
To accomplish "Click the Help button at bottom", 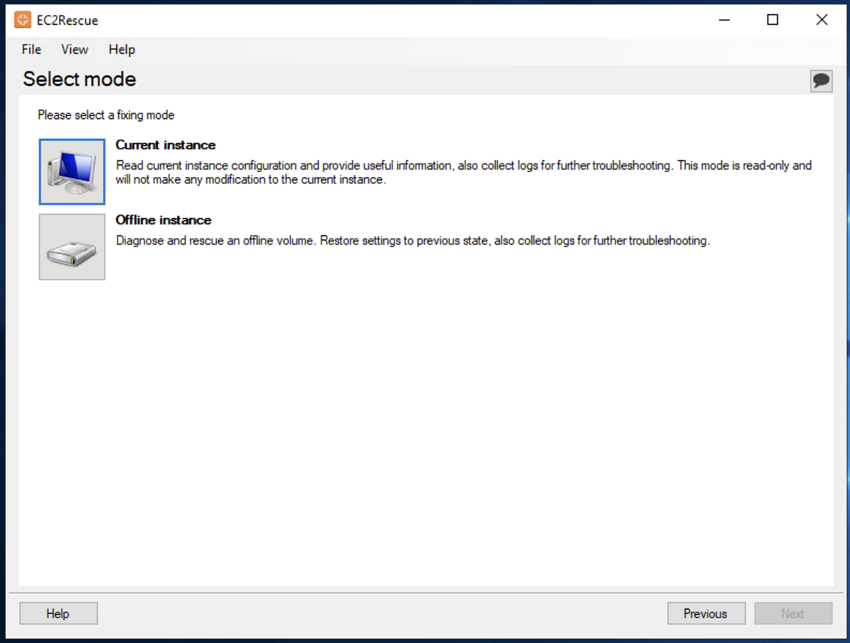I will (58, 613).
